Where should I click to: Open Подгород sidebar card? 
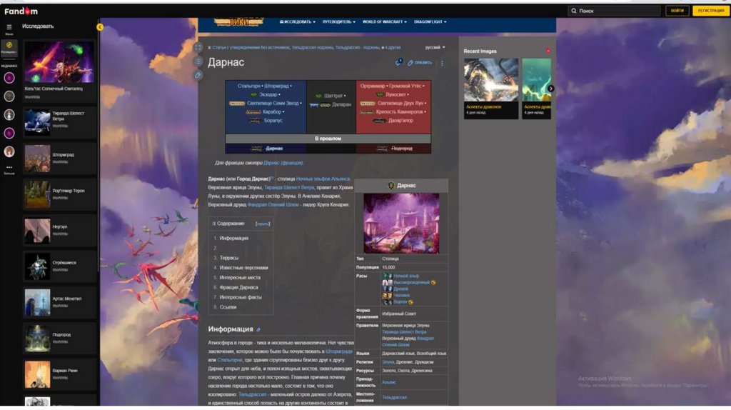(60, 338)
